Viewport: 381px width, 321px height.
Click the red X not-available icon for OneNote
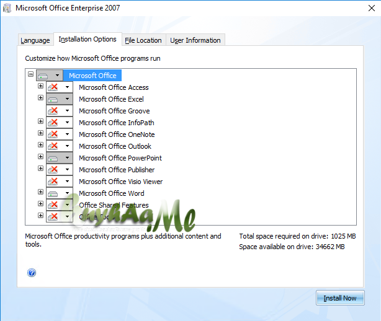[53, 134]
